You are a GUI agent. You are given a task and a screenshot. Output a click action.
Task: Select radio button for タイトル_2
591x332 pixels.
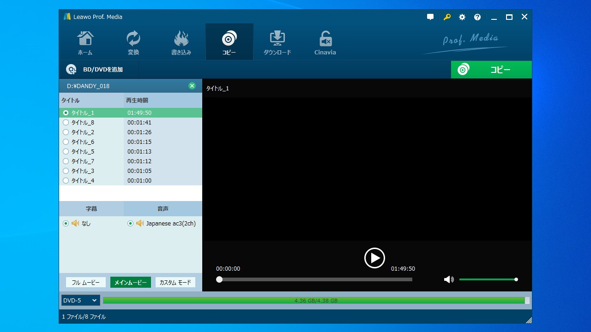pyautogui.click(x=66, y=132)
